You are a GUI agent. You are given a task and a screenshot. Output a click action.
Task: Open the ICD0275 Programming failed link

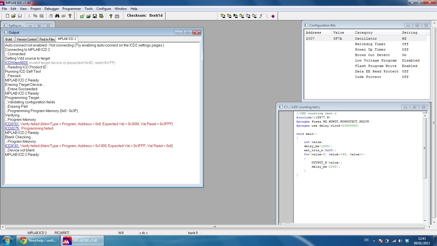click(x=12, y=128)
